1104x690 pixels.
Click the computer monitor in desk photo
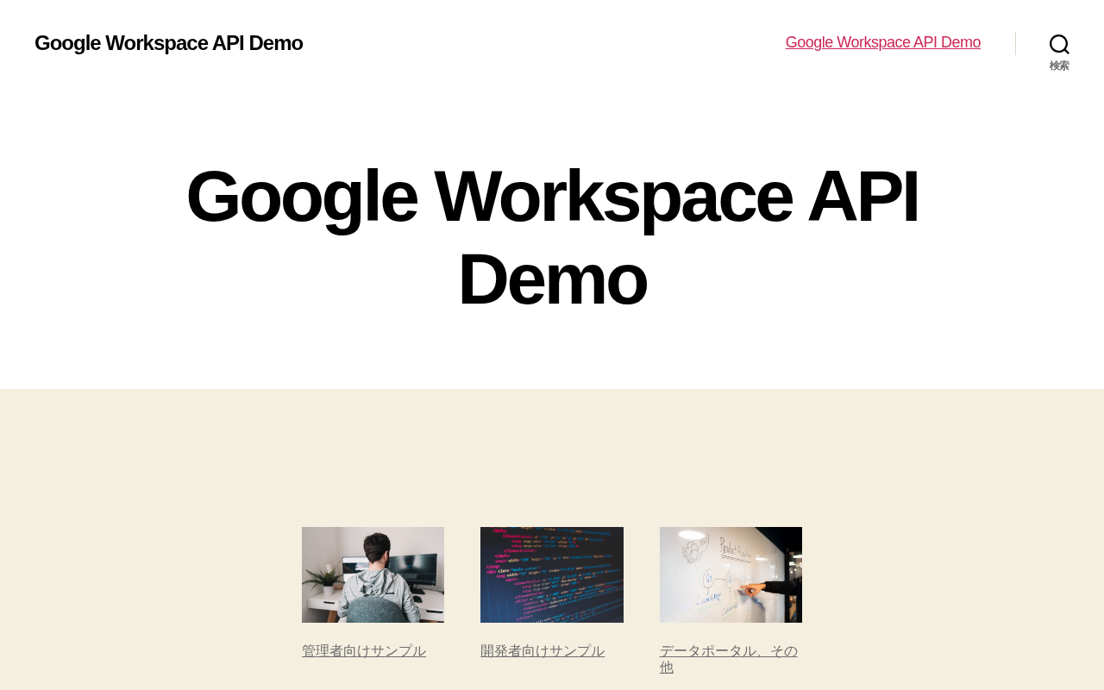click(412, 571)
